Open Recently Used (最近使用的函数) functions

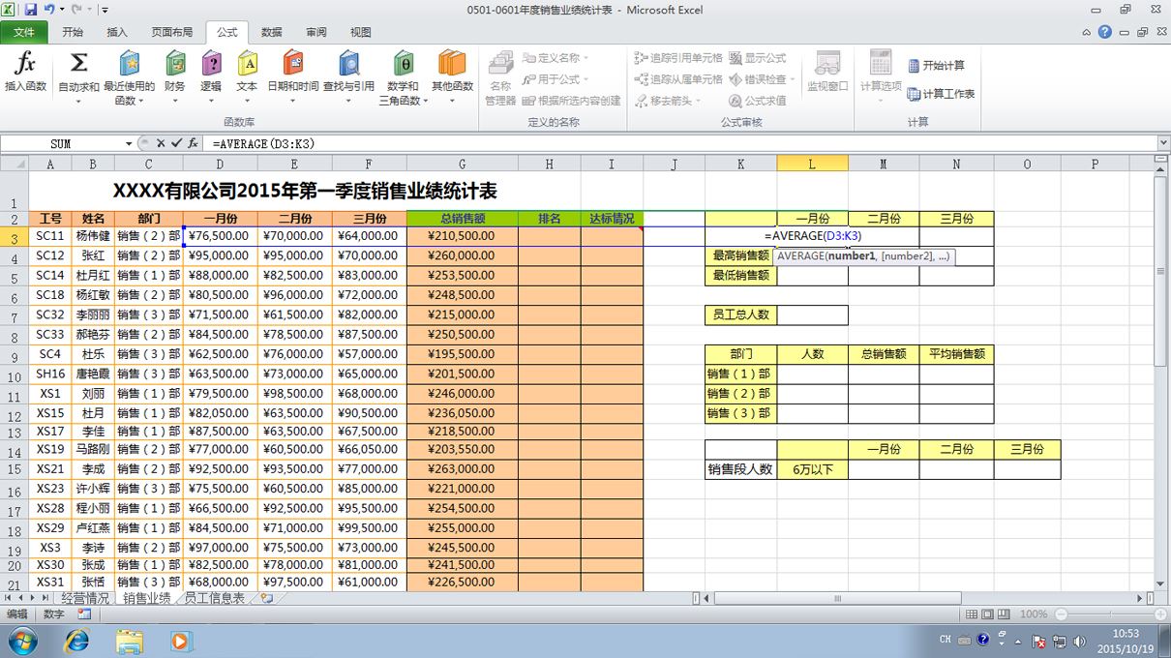(129, 77)
